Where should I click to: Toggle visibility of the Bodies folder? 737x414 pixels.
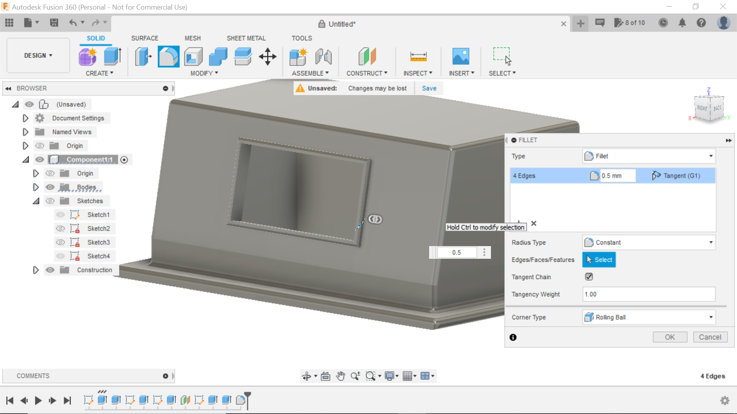[x=50, y=187]
